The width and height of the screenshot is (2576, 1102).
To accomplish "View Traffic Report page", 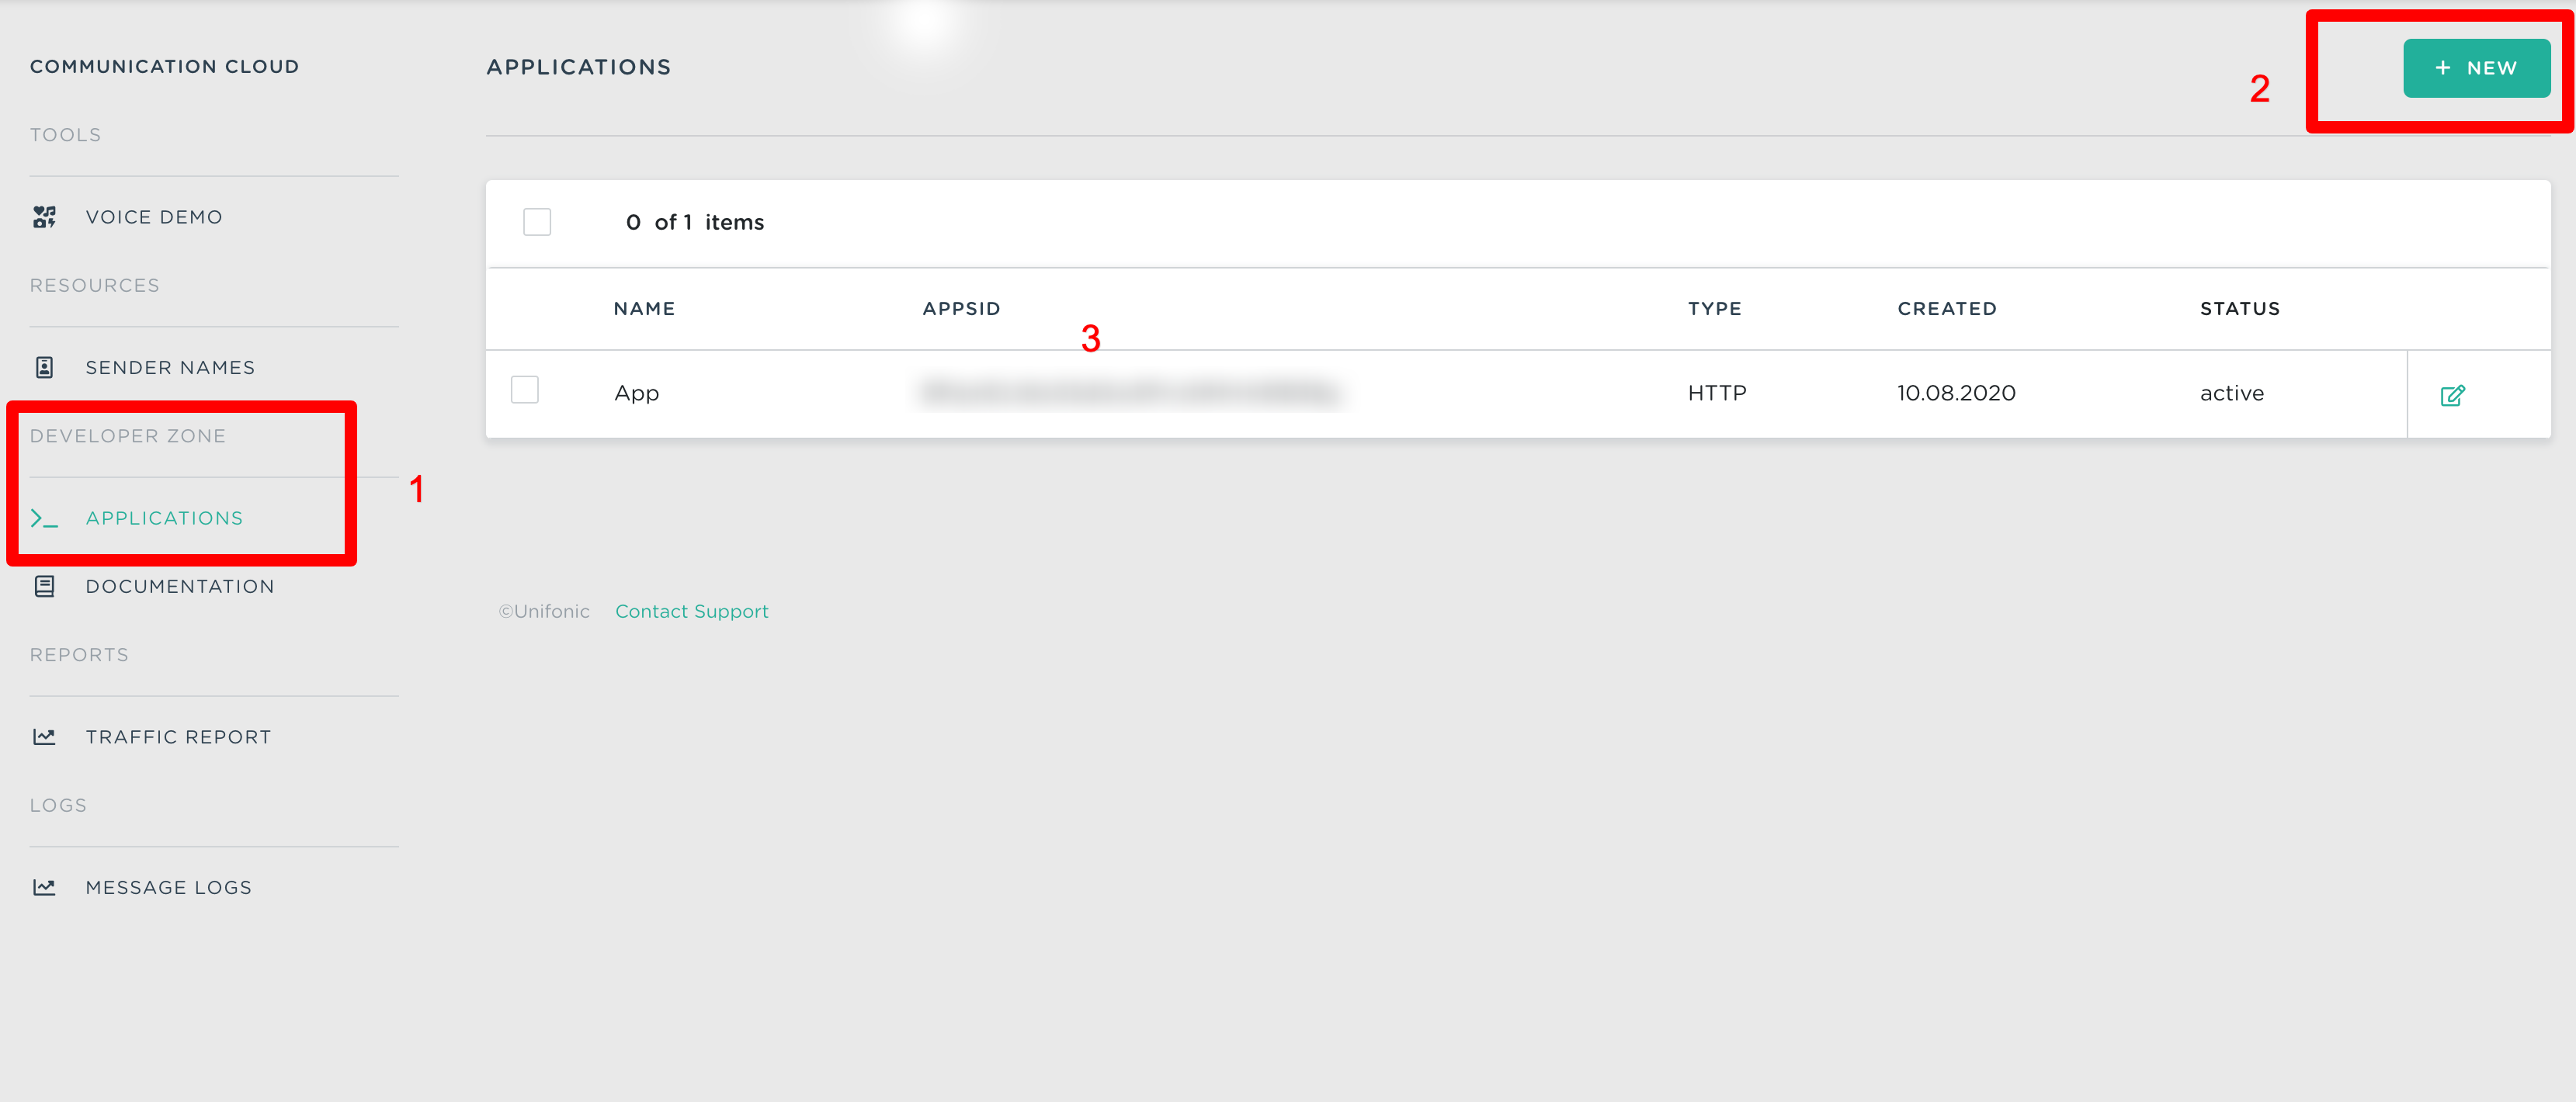I will coord(178,737).
